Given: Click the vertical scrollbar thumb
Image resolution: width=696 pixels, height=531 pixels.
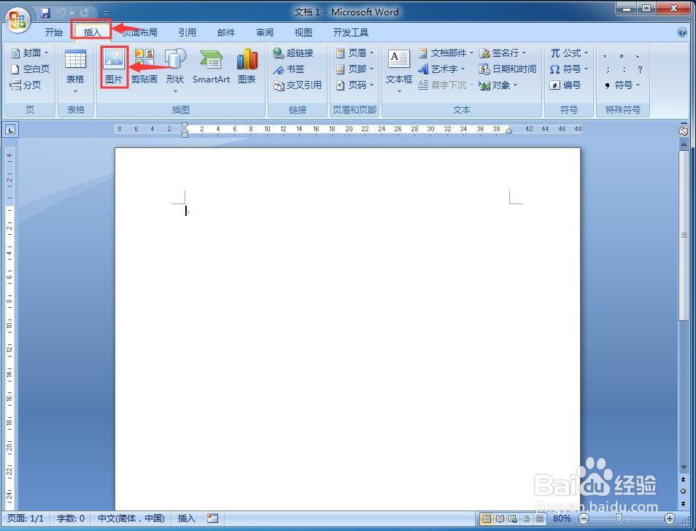Looking at the screenshot, I should click(x=684, y=235).
